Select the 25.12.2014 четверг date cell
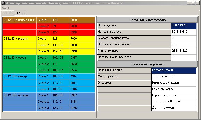This screenshot has width=201, height=120. pyautogui.click(x=19, y=76)
